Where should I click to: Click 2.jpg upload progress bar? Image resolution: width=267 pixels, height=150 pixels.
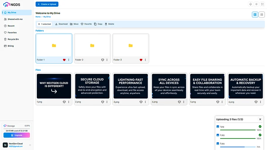[238, 138]
